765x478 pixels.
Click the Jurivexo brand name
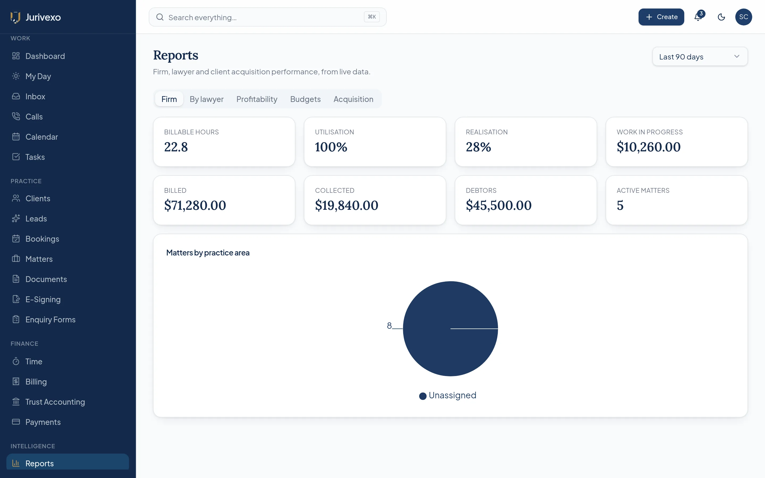coord(43,17)
